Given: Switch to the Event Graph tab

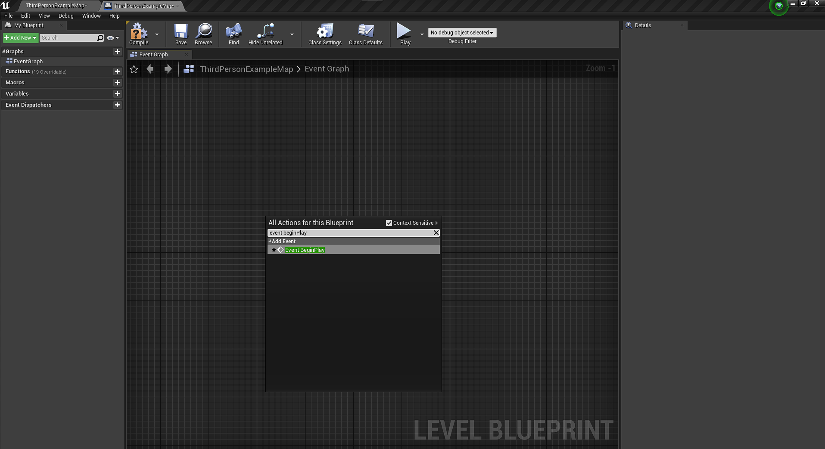Looking at the screenshot, I should pyautogui.click(x=154, y=54).
